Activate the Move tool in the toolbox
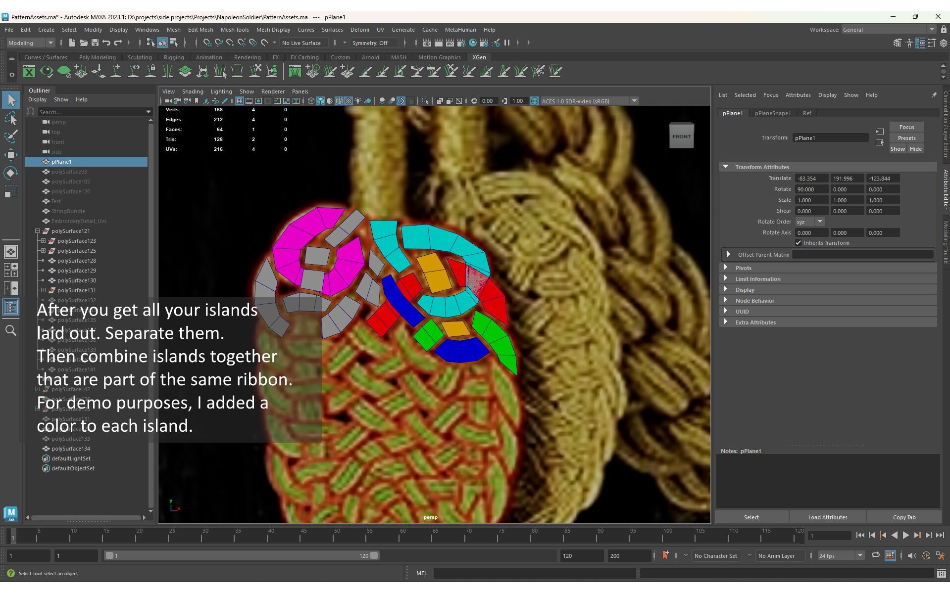950x593 pixels. [x=11, y=155]
